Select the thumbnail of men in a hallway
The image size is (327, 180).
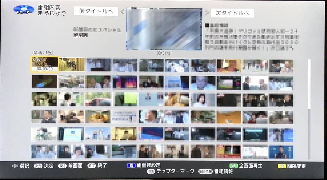tap(72, 65)
